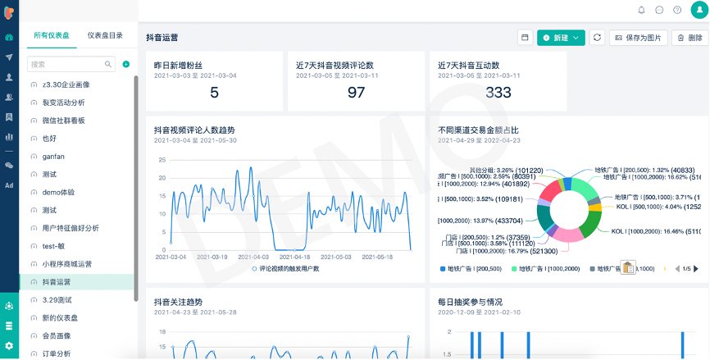Click the magnifier icon in search box

point(108,64)
